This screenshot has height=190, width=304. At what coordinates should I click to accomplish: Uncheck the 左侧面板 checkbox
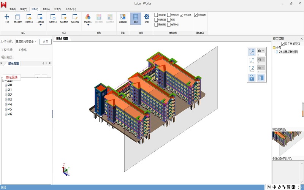pyautogui.click(x=196, y=15)
